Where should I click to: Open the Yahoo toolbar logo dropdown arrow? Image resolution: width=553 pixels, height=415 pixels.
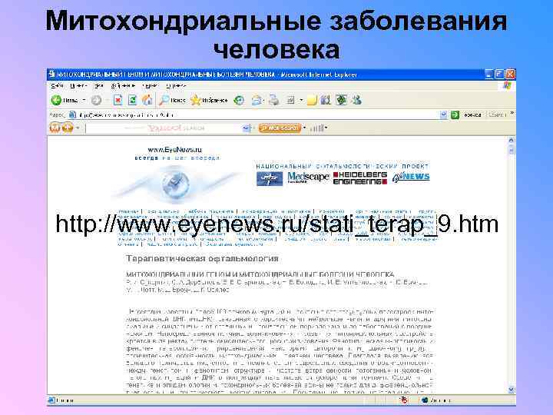click(78, 128)
